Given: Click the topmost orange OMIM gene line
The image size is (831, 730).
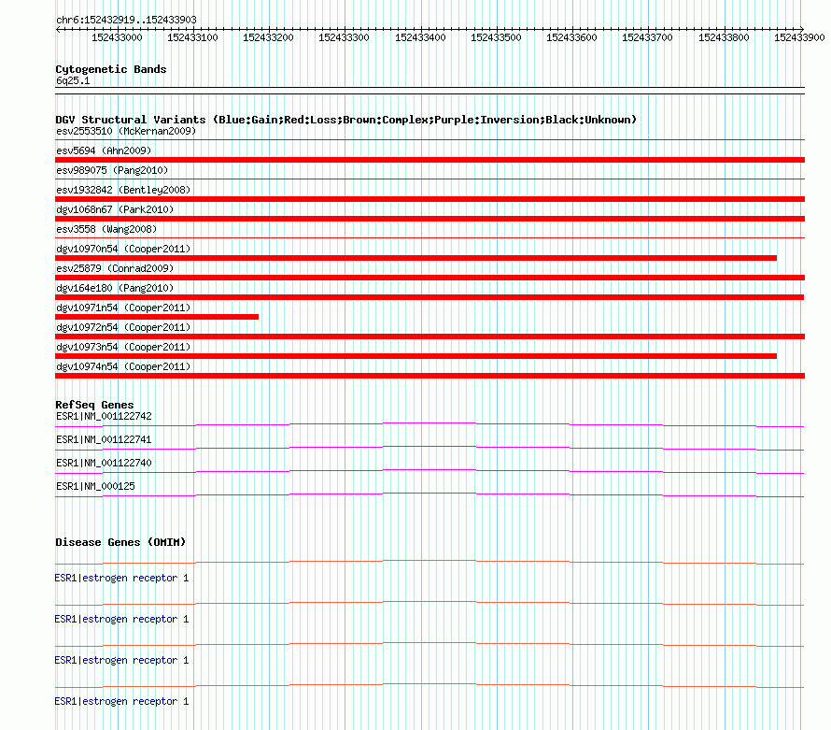Looking at the screenshot, I should (430, 561).
